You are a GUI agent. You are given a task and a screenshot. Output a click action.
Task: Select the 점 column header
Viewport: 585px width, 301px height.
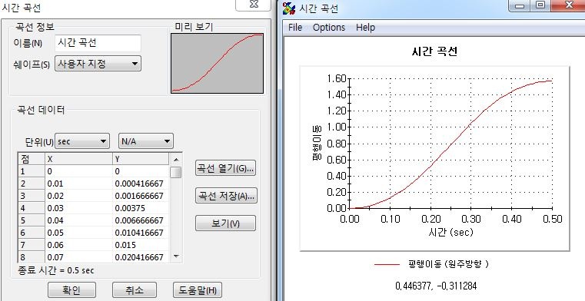[32, 159]
